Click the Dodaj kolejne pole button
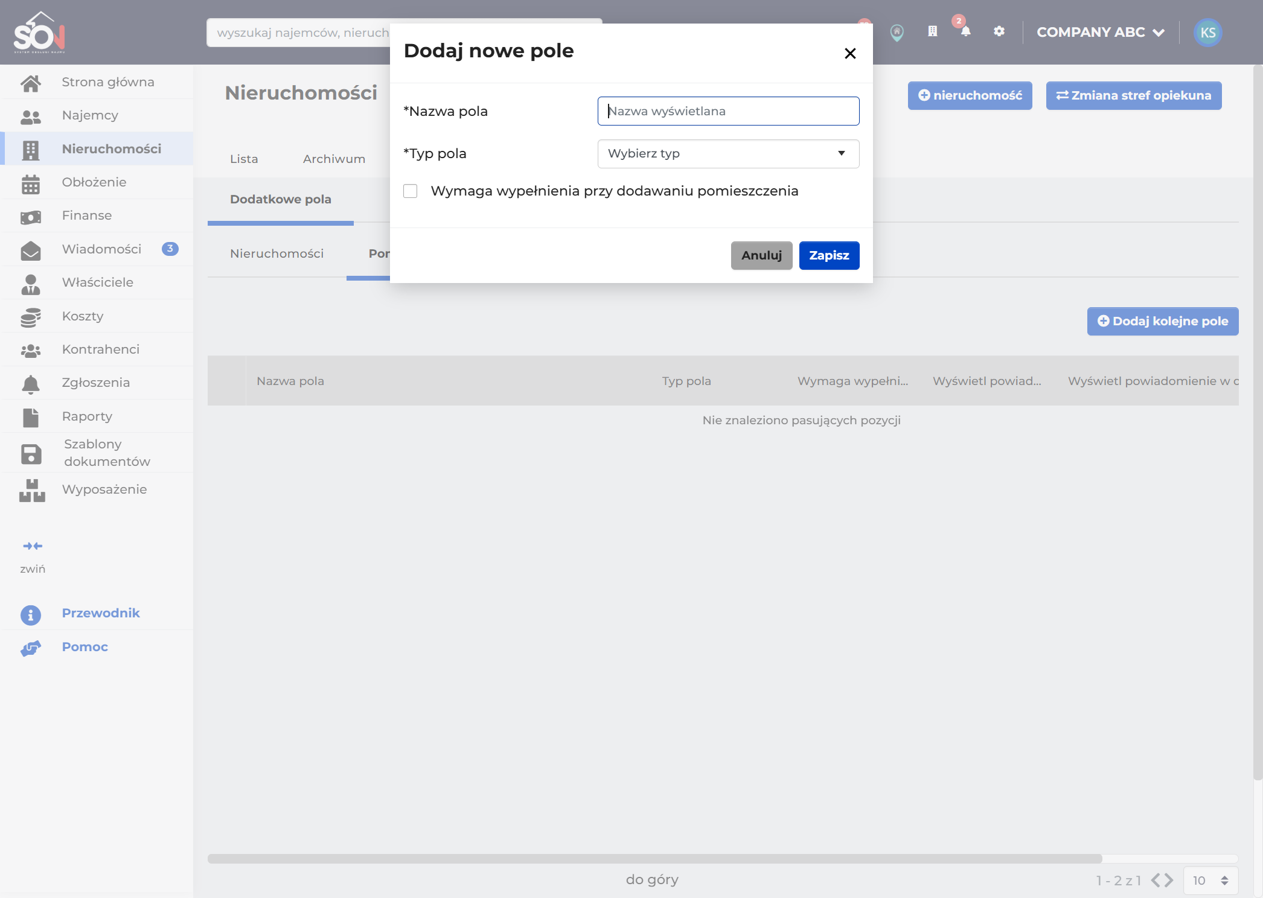Screen dimensions: 1263x898 point(1163,322)
